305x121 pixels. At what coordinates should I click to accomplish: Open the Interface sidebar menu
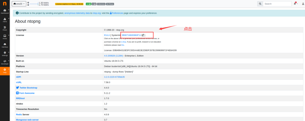click(x=5, y=45)
